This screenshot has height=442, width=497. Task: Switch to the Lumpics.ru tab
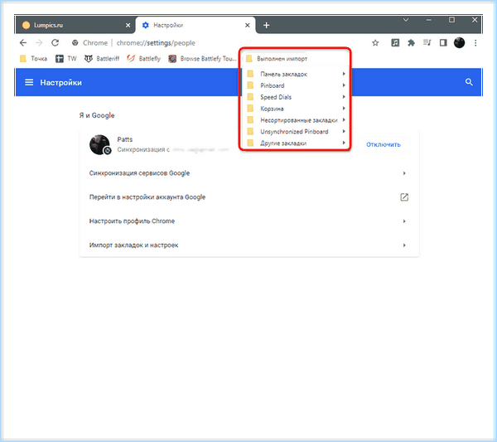tap(75, 25)
